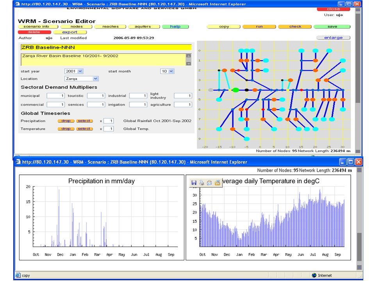Click the WRM - Scenario Editor heading

(57, 21)
